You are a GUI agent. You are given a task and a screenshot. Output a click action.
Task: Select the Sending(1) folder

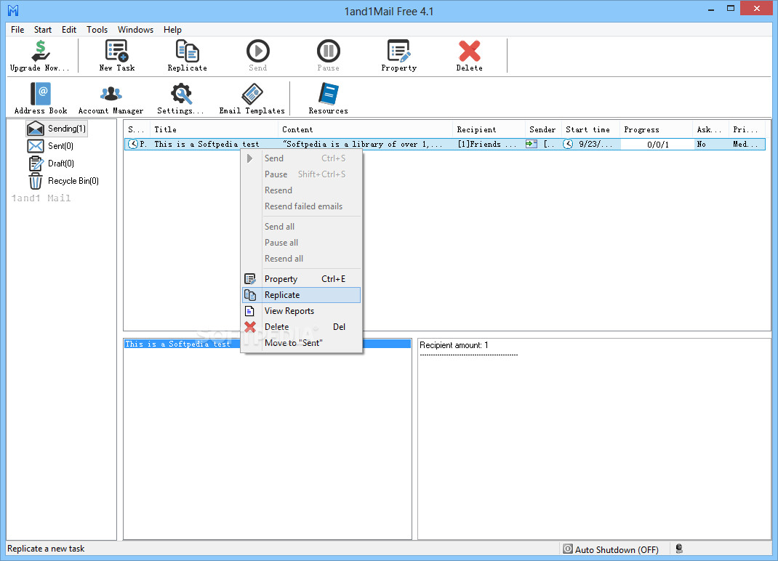57,129
